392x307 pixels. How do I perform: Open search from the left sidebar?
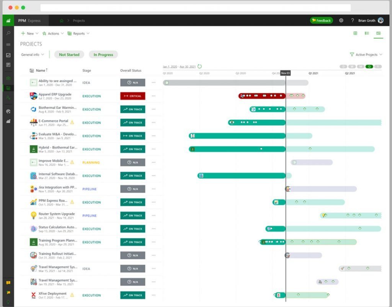pyautogui.click(x=8, y=33)
